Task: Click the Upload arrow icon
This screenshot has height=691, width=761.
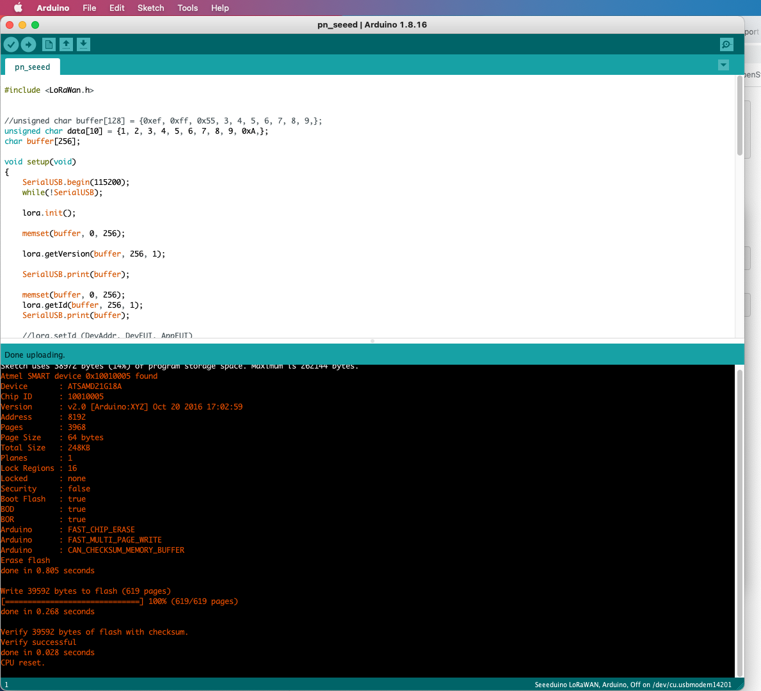Action: click(28, 44)
